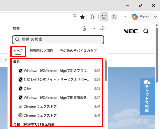Click the チャットで相談 side button

pos(147,97)
